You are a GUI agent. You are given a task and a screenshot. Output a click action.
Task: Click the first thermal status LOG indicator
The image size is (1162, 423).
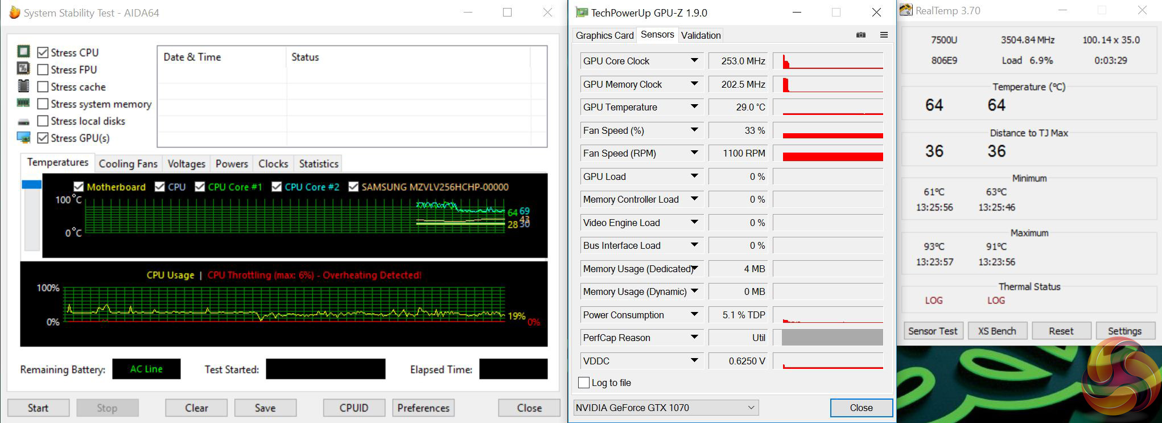click(x=933, y=300)
